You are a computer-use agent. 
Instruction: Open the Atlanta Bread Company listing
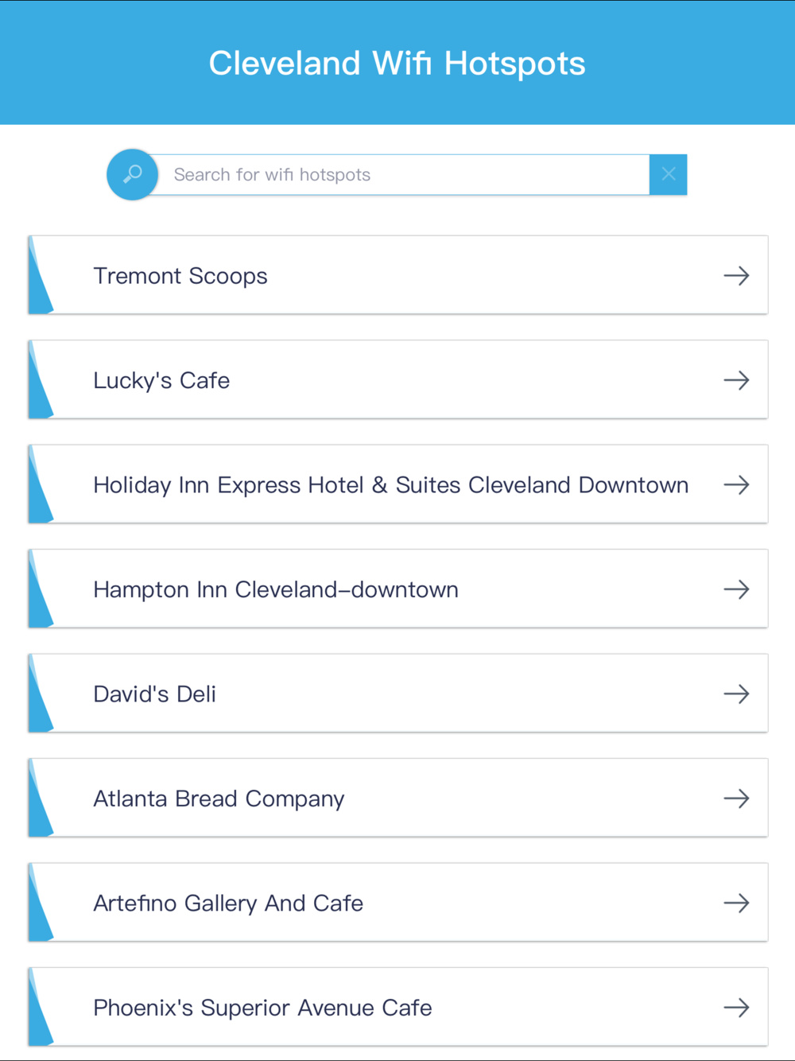(x=398, y=798)
